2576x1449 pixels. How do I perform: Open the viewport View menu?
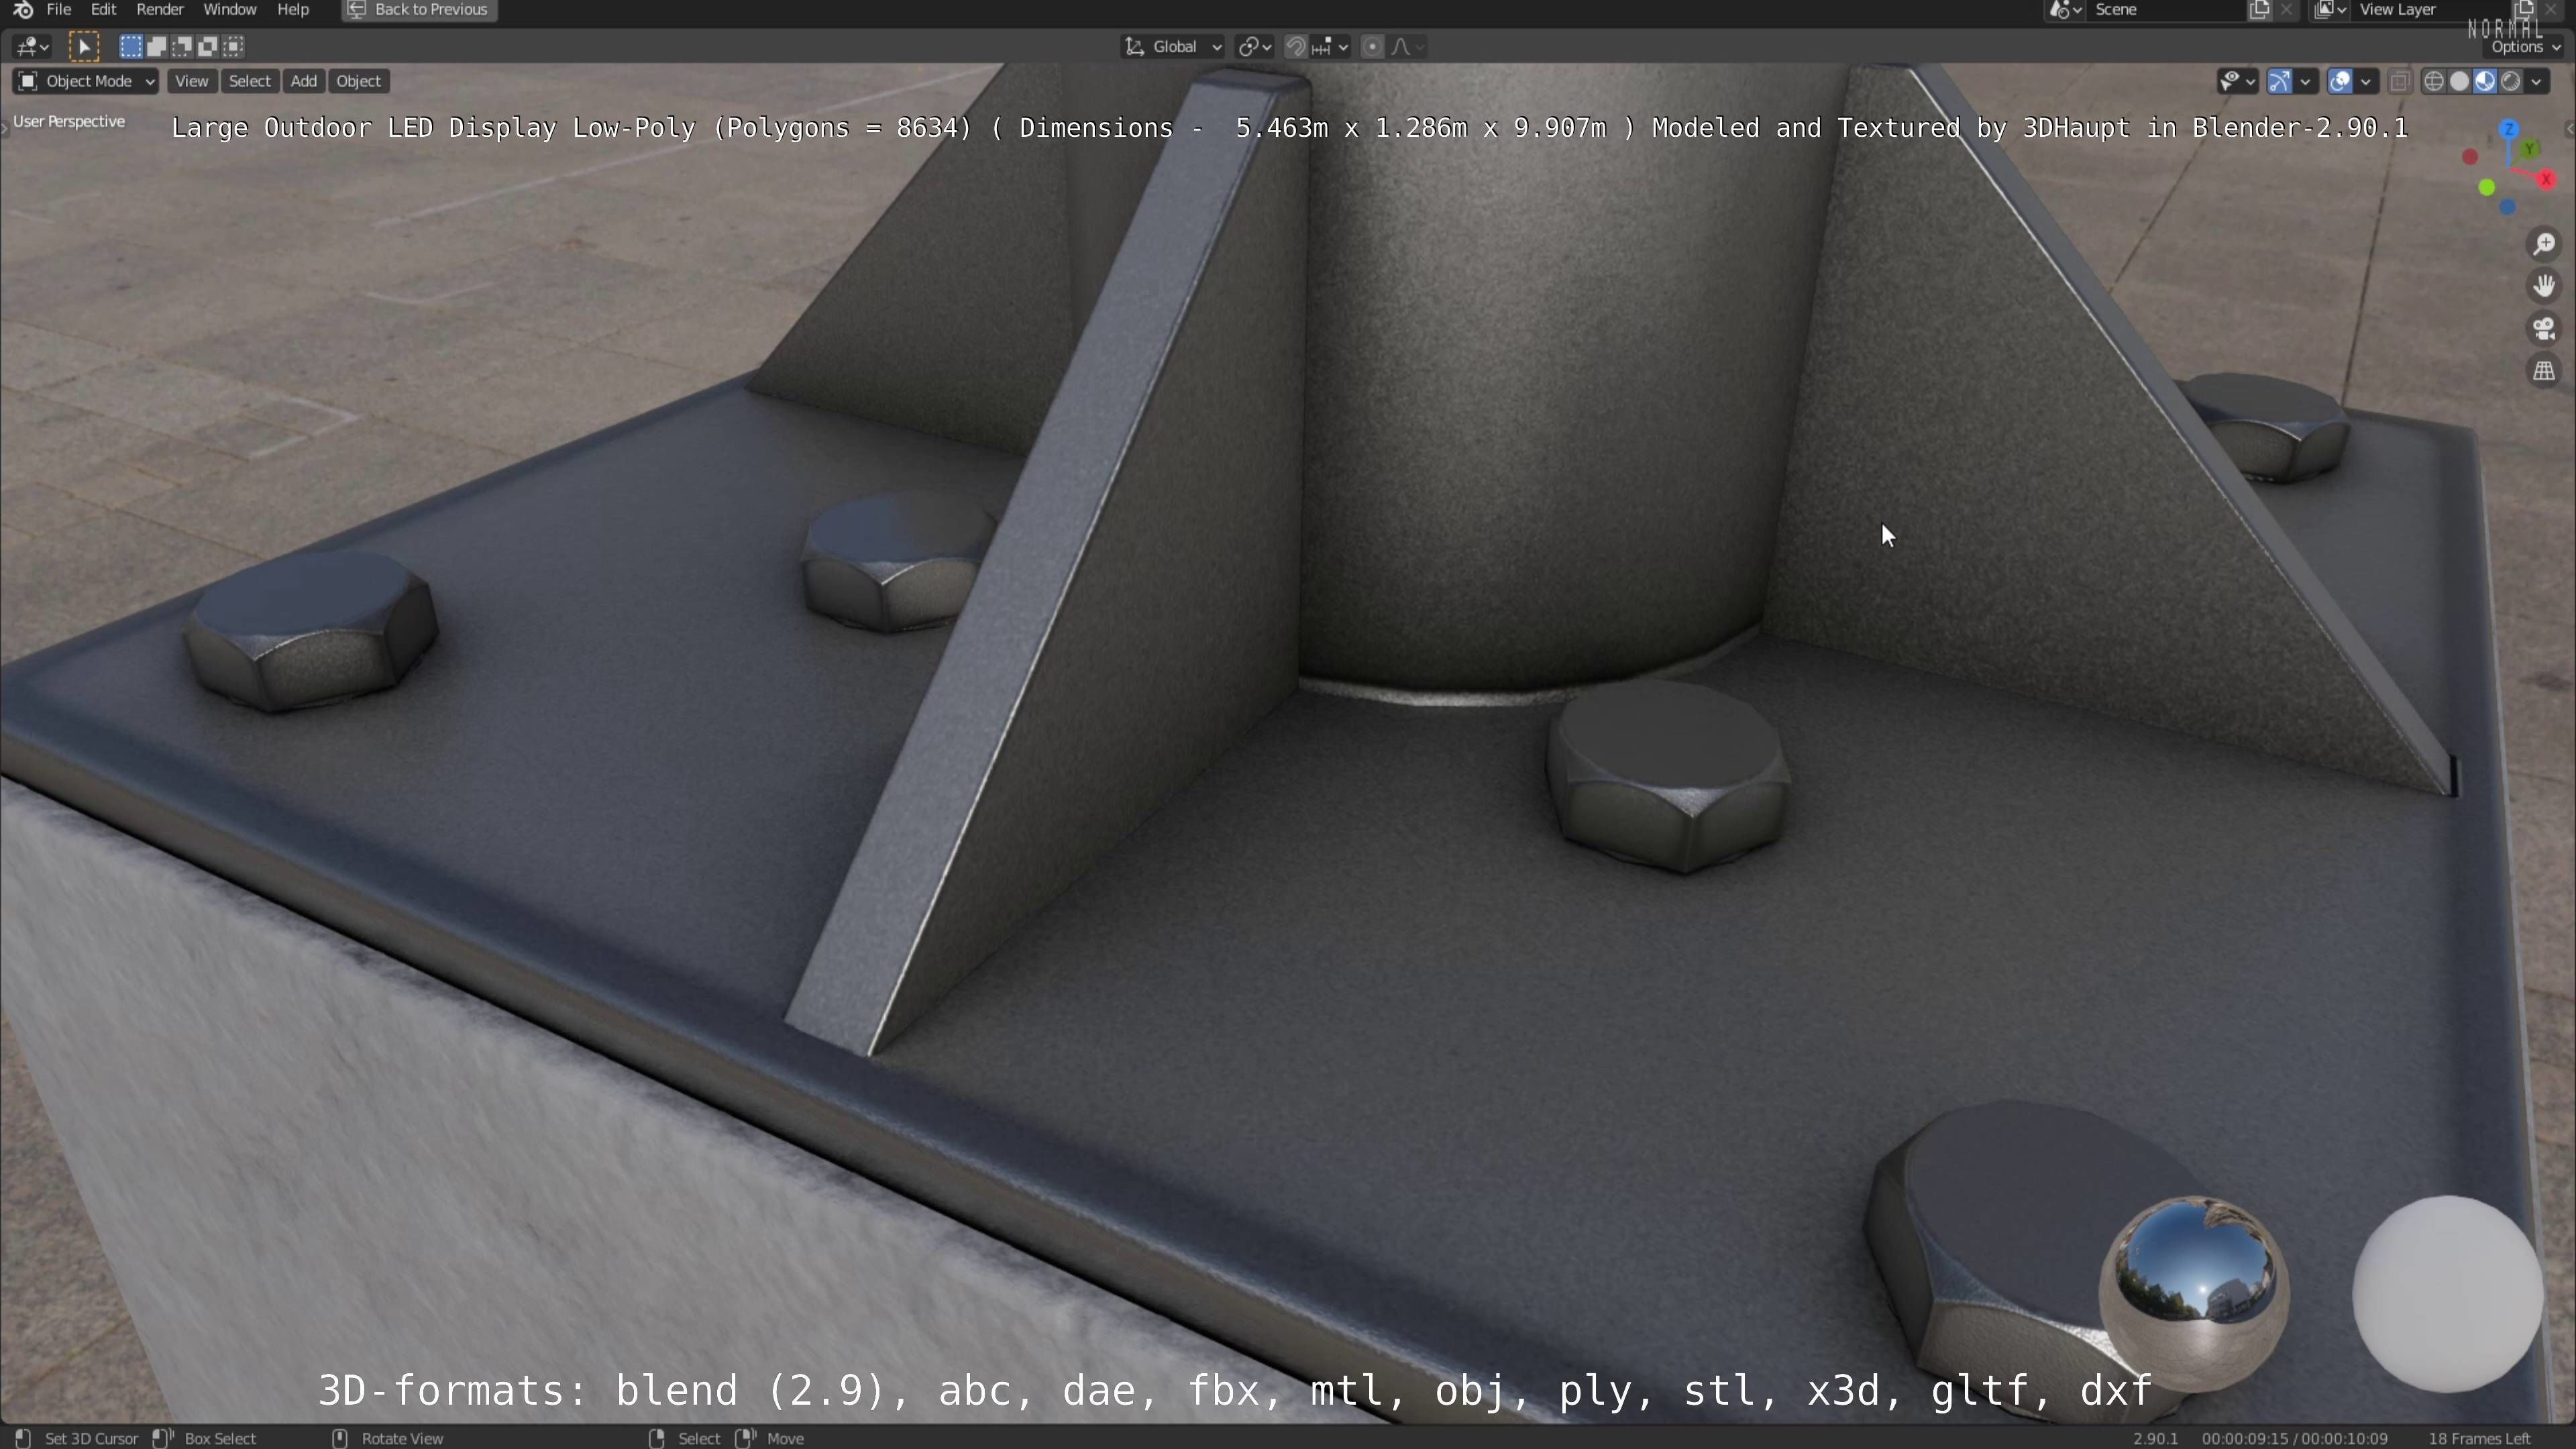tap(191, 82)
